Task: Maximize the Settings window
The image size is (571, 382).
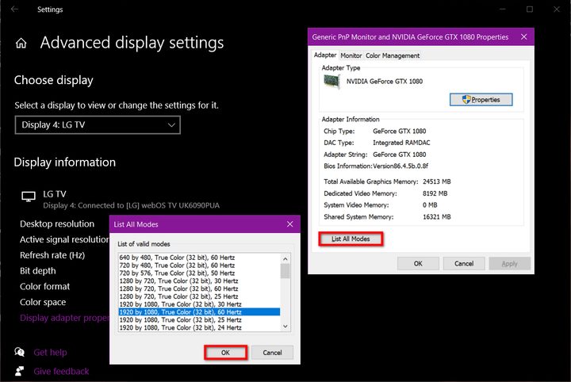Action: 530,9
